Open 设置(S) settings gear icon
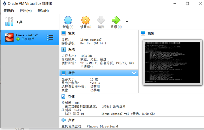The height and width of the screenshot is (130, 204). pos(86,20)
